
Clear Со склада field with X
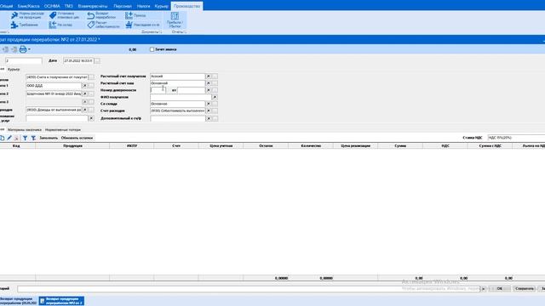coord(208,104)
